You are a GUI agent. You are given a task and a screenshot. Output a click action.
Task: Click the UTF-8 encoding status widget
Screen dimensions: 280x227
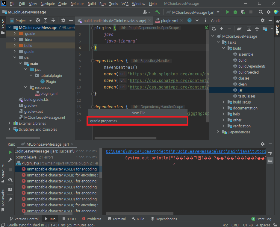pyautogui.click(x=248, y=225)
